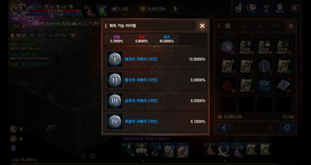Expand the map pin menu chevron

21,129
